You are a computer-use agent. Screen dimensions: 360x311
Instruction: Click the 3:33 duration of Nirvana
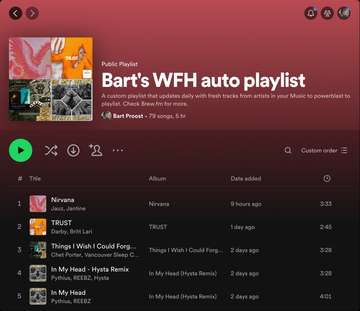pos(326,204)
